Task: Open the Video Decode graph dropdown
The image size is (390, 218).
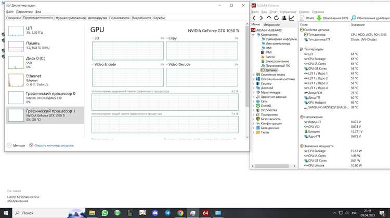Action: pyautogui.click(x=167, y=64)
